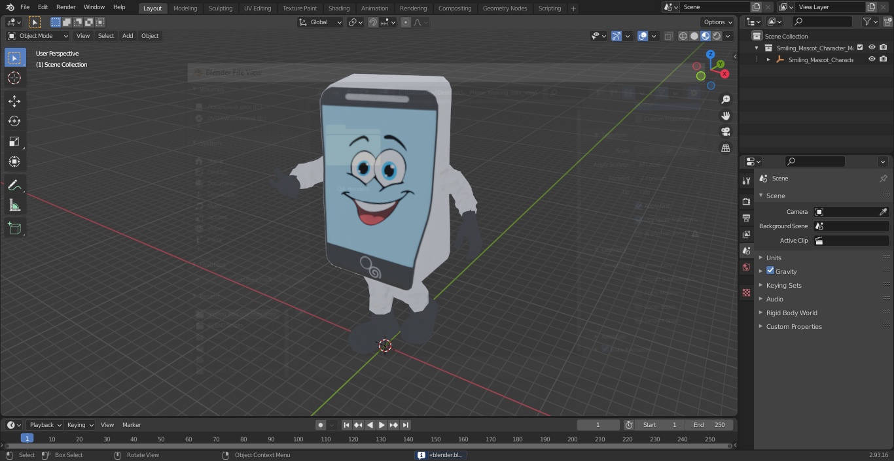Switch to rendered viewport shading
This screenshot has height=461, width=894.
click(717, 36)
